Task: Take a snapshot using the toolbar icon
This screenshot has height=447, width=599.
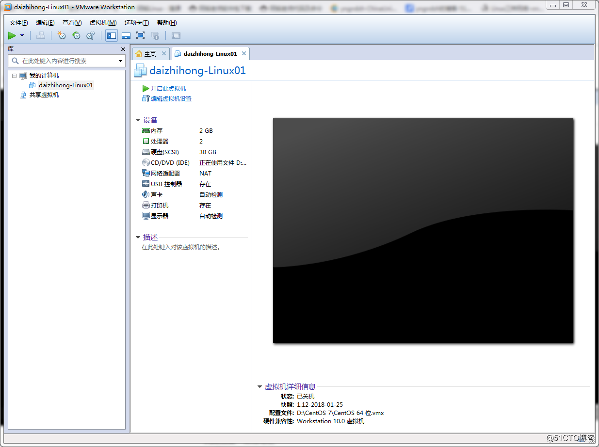Action: pos(62,35)
